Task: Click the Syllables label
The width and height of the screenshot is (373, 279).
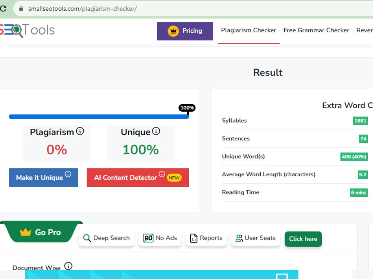Action: 234,121
